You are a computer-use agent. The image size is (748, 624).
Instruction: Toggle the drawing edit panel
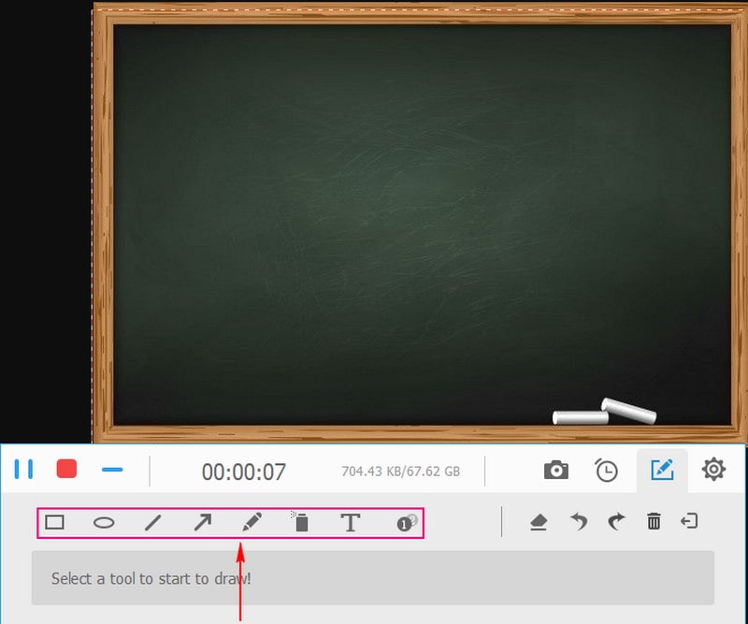point(662,470)
